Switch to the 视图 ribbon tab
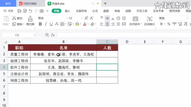The height and width of the screenshot is (107, 191). point(128,11)
